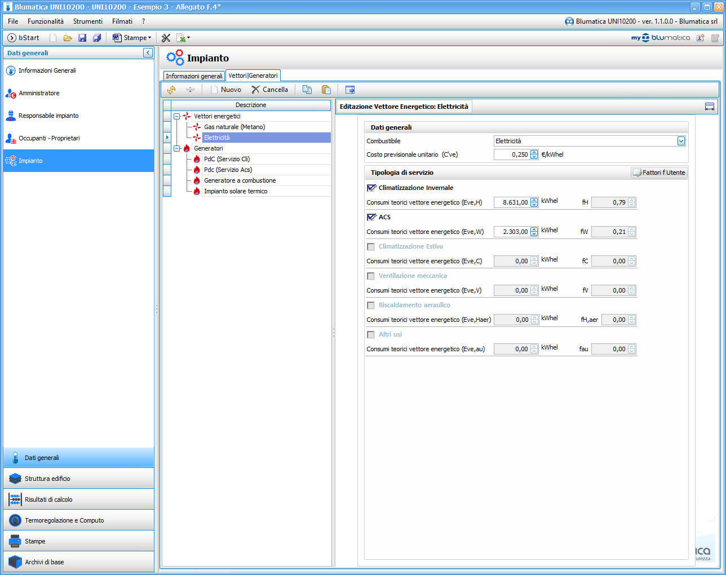Select Generatore a combustione item

(x=240, y=180)
